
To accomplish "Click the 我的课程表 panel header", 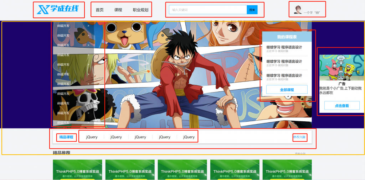I will pyautogui.click(x=287, y=37).
